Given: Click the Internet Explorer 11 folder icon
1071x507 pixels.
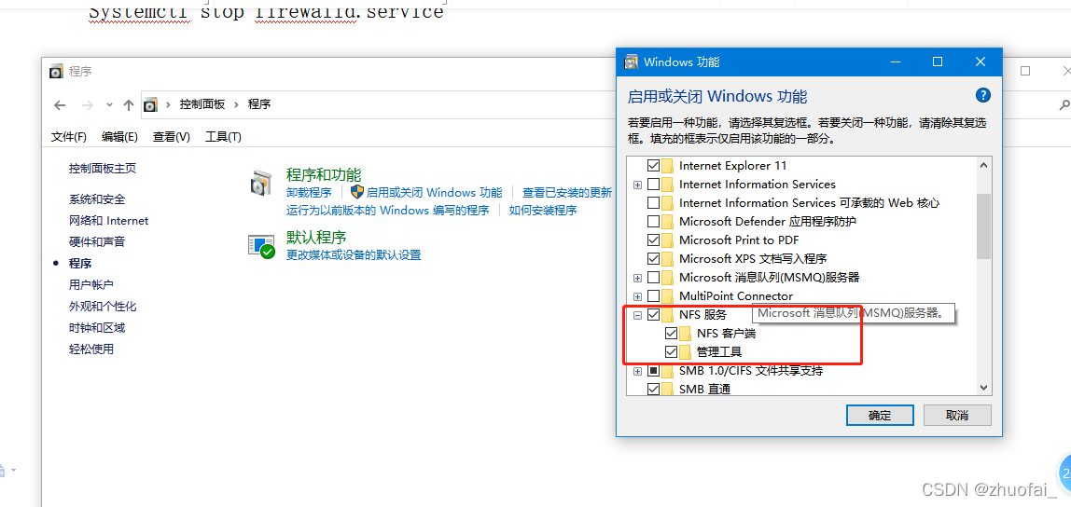Looking at the screenshot, I should coord(667,166).
